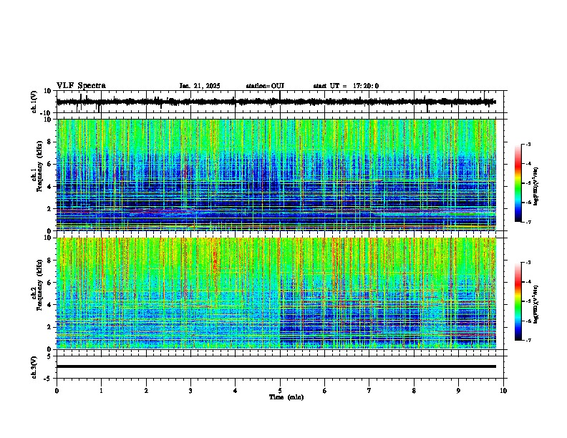Click the time axis tick label "3"
The image size is (567, 438).
tap(190, 391)
